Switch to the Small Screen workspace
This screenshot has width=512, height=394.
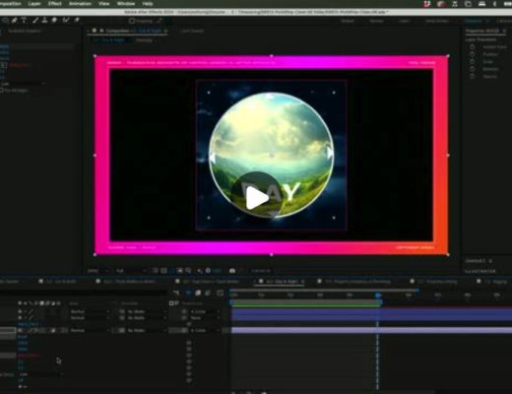437,21
